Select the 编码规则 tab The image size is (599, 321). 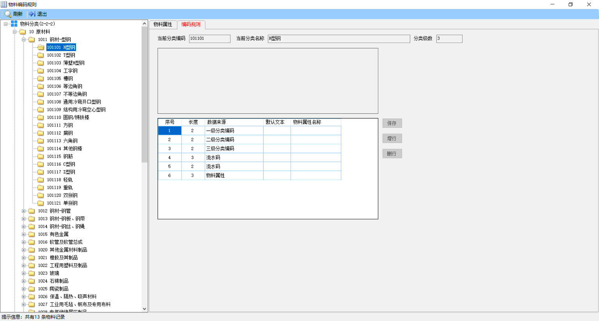pyautogui.click(x=191, y=24)
